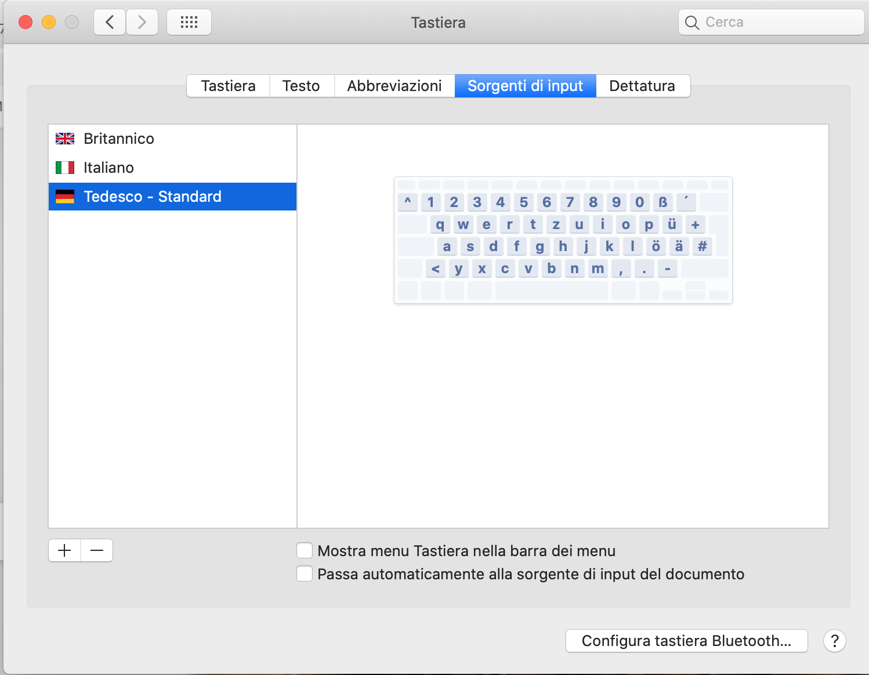Go to the Abbreviazioni tab
Screen dimensions: 869x675
(394, 86)
